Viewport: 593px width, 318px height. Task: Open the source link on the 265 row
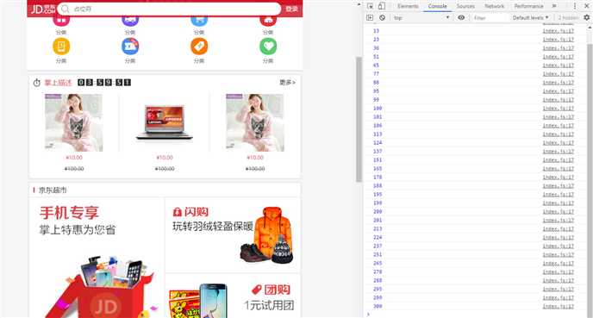pos(559,263)
